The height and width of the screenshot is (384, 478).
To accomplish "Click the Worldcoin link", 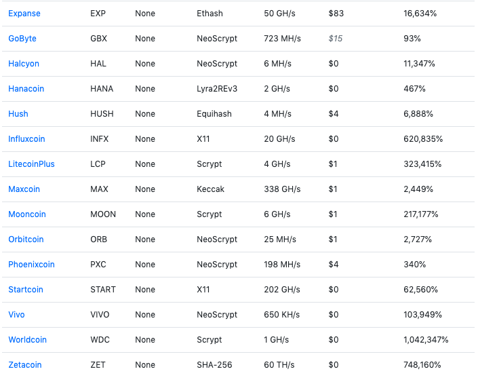I will coord(27,339).
